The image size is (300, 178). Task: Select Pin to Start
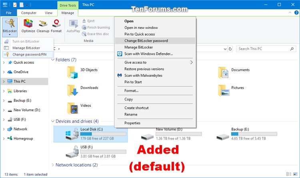155,82
